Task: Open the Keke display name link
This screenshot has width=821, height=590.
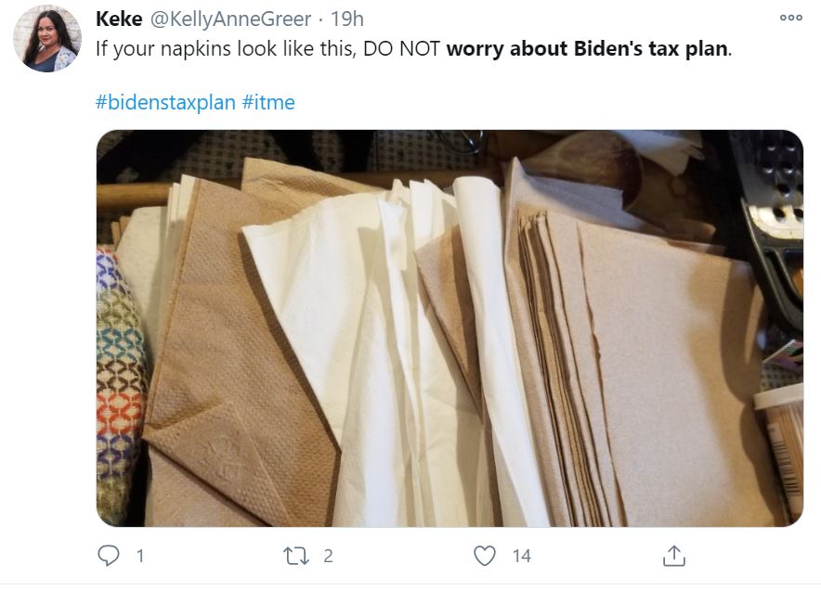Action: pyautogui.click(x=119, y=19)
